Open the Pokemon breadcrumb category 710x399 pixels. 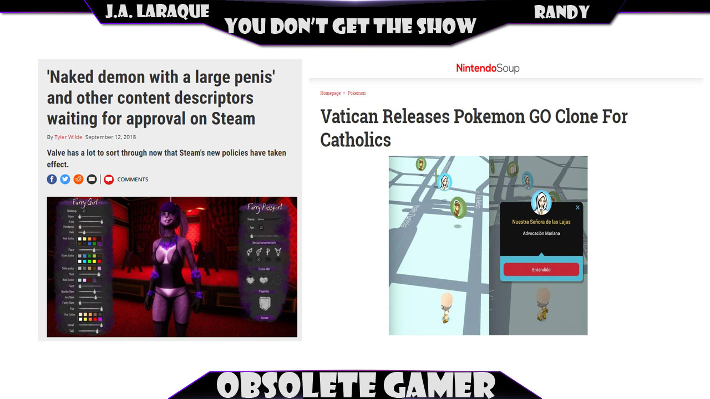pyautogui.click(x=357, y=93)
